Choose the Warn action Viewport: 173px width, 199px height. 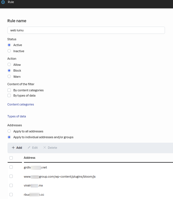pos(9,77)
